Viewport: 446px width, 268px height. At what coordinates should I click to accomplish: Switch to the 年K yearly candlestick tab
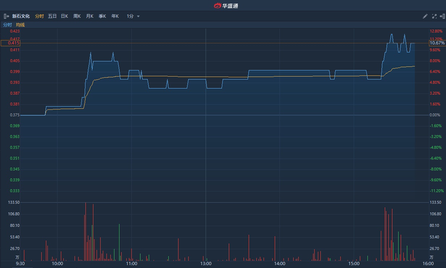click(115, 16)
